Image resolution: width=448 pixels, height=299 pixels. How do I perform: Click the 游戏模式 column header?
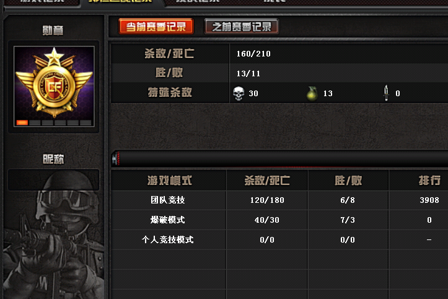(x=169, y=181)
